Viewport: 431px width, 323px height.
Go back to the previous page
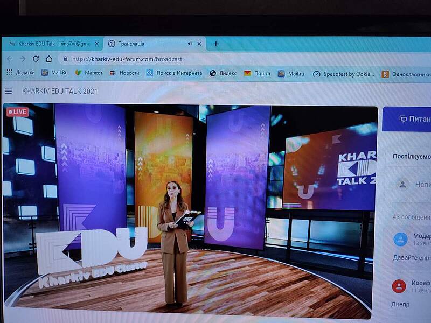(x=10, y=59)
